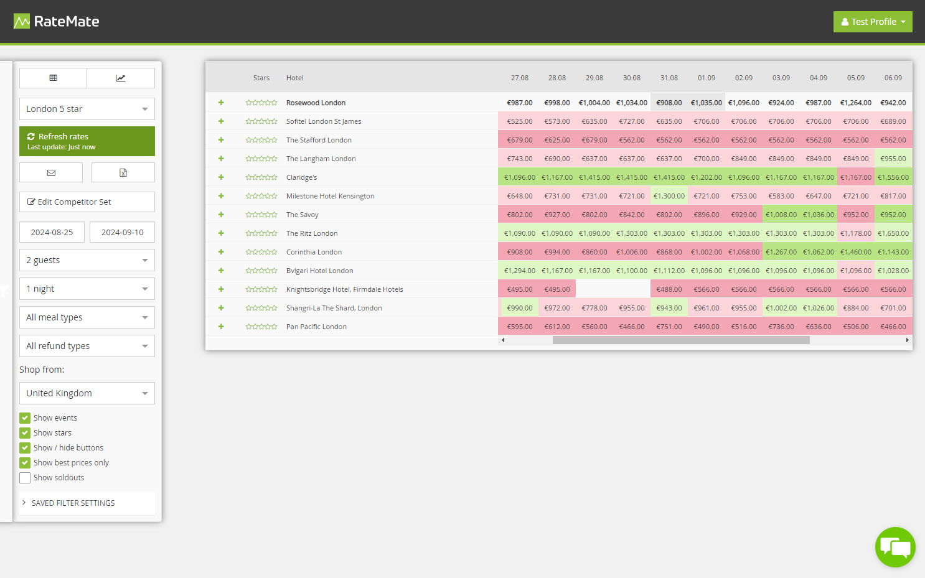Click the Hotel column header
Image resolution: width=925 pixels, height=578 pixels.
[x=295, y=78]
